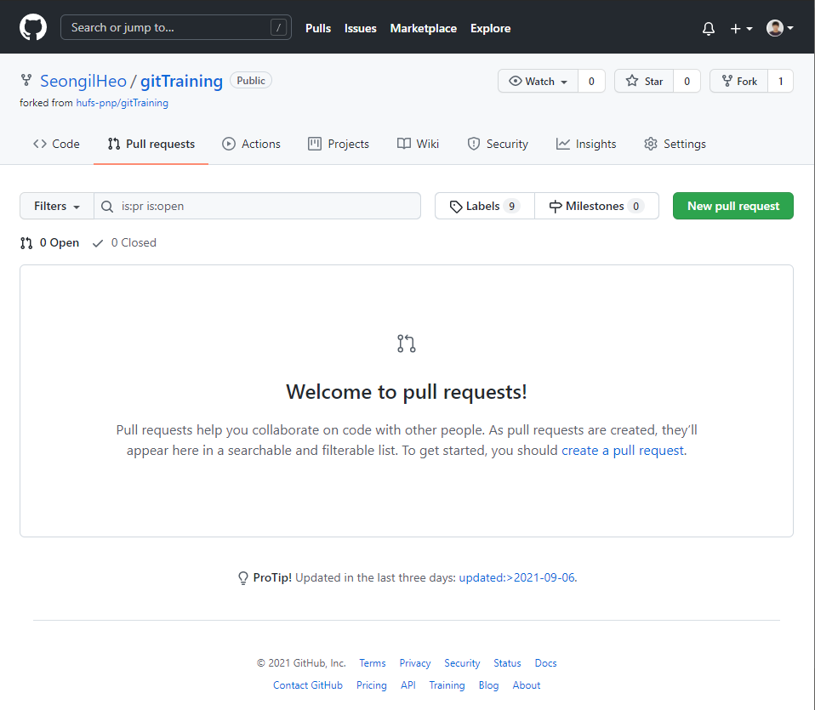The height and width of the screenshot is (710, 815).
Task: Click the slash shortcut key icon in search
Action: coord(278,27)
